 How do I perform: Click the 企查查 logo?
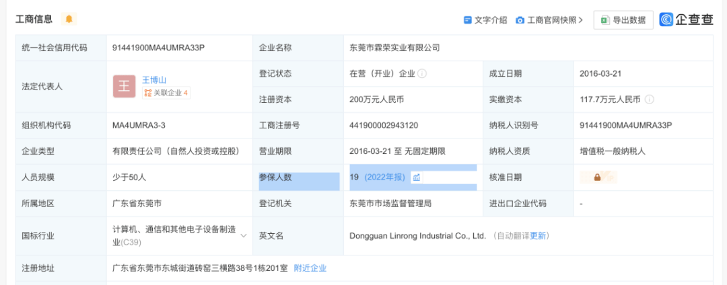point(686,19)
